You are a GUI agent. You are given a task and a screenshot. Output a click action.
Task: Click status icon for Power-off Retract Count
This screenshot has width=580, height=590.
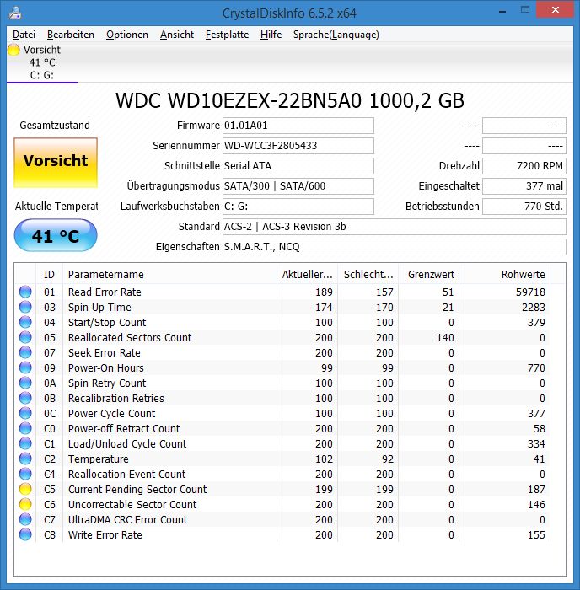25,428
